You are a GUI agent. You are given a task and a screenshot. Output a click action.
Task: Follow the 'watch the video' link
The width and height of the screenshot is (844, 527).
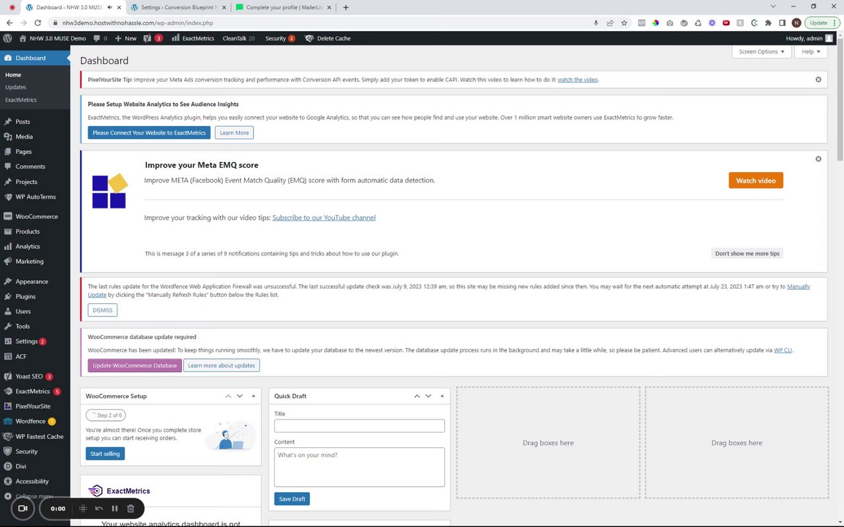(x=578, y=79)
